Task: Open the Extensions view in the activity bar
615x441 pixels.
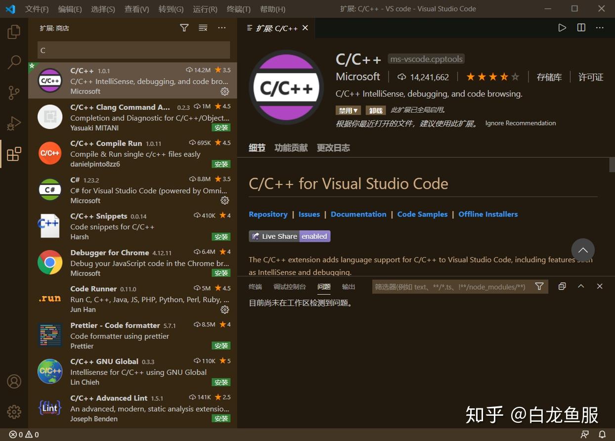Action: pyautogui.click(x=14, y=154)
